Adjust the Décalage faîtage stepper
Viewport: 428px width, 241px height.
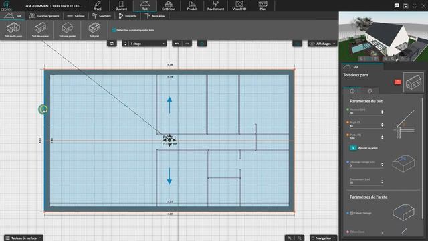pos(382,165)
